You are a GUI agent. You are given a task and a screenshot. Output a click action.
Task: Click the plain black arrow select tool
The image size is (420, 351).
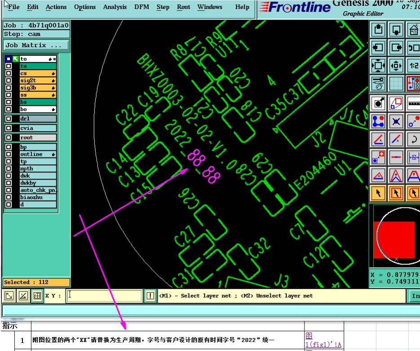378,193
